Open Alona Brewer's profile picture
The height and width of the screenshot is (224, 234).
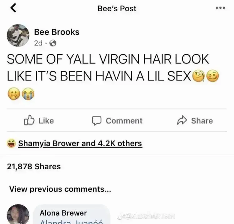18,214
